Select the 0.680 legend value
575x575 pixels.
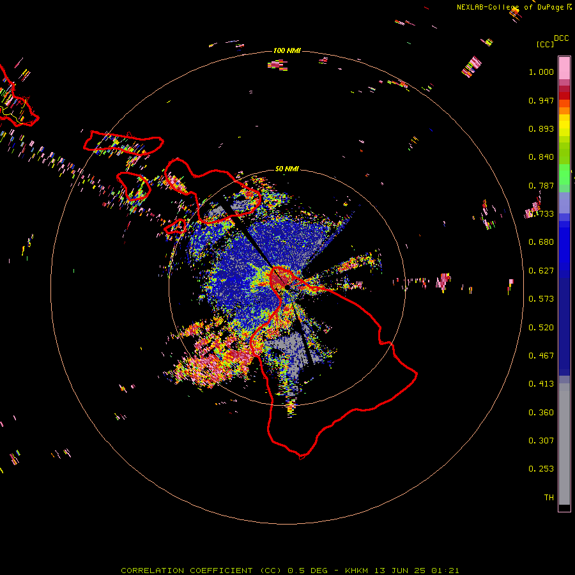(541, 242)
